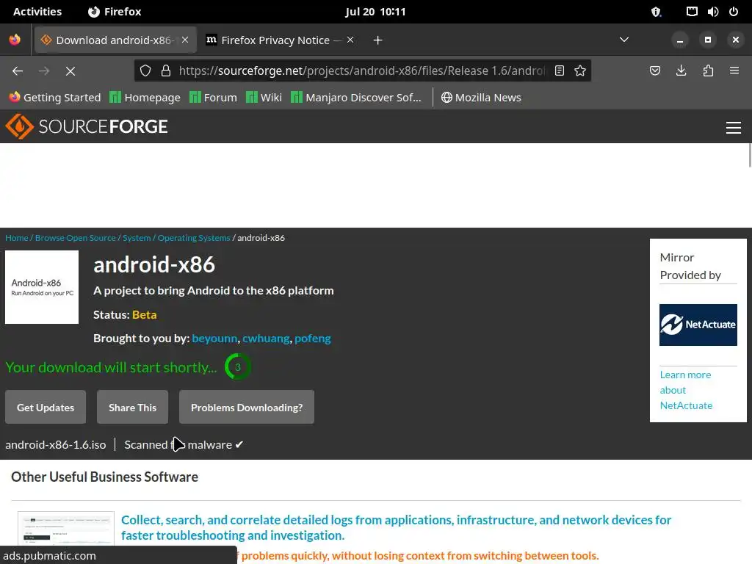The width and height of the screenshot is (752, 564).
Task: Open the Wiki bookmark
Action: pos(264,98)
